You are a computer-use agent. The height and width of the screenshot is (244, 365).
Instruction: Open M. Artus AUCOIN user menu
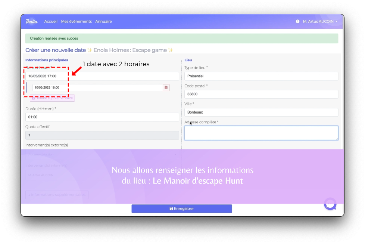320,22
